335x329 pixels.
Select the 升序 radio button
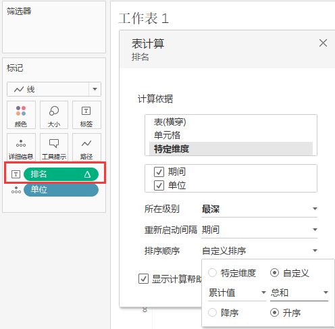click(x=274, y=313)
